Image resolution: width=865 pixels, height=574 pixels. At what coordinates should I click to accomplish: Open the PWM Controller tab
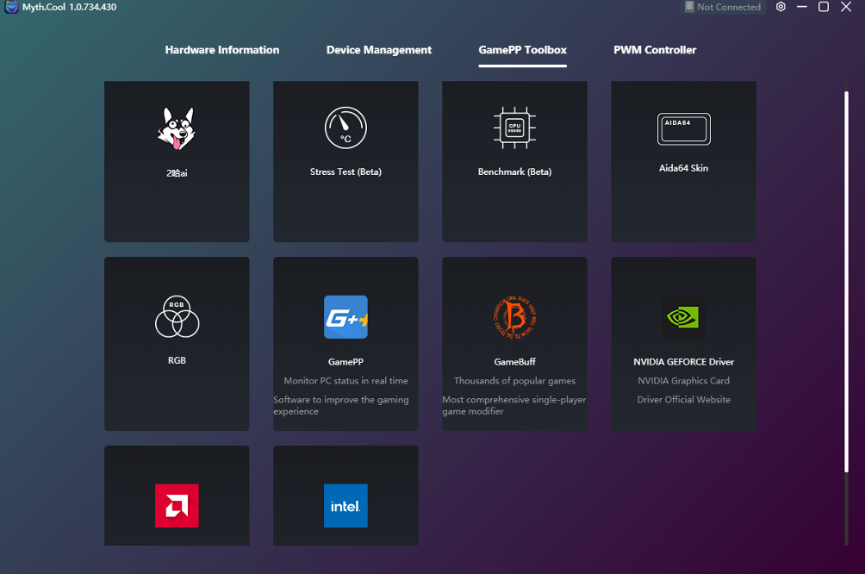(655, 50)
